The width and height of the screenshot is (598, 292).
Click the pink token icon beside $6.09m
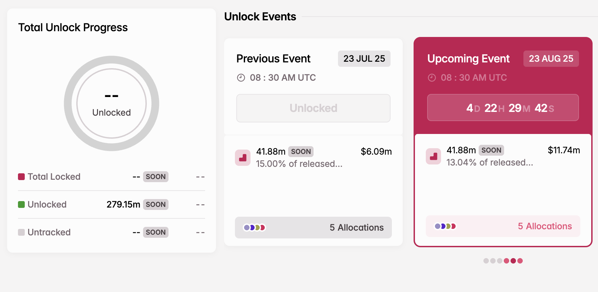243,158
